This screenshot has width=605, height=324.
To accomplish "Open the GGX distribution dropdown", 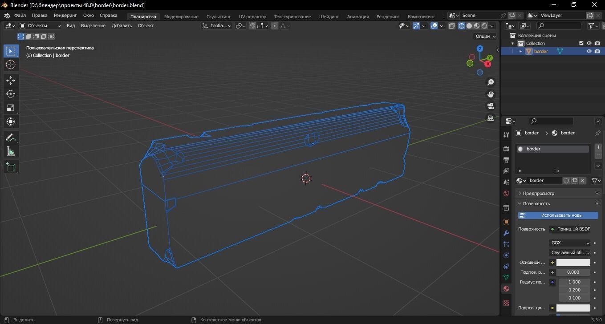I will pyautogui.click(x=570, y=243).
